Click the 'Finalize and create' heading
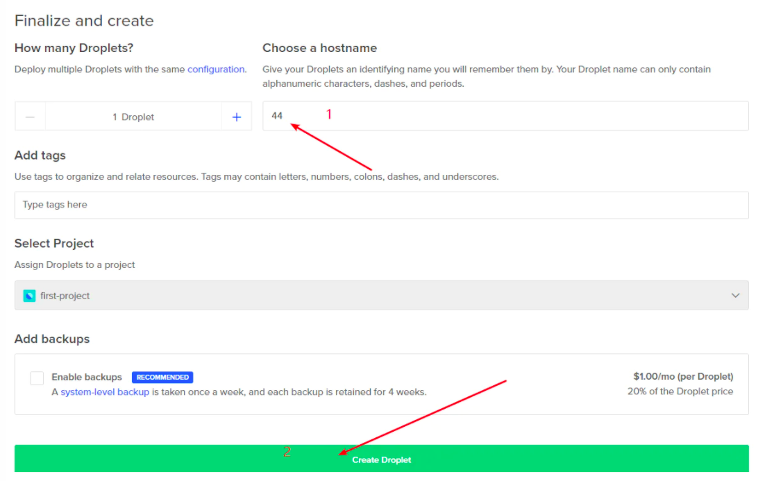The height and width of the screenshot is (481, 783). click(84, 21)
